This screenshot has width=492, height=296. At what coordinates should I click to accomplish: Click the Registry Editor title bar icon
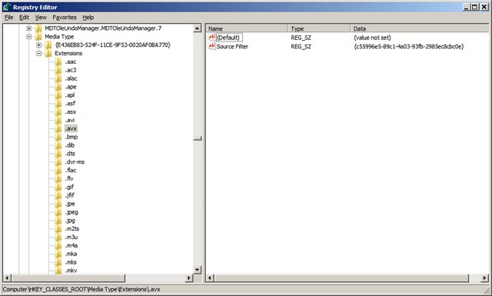pyautogui.click(x=7, y=7)
